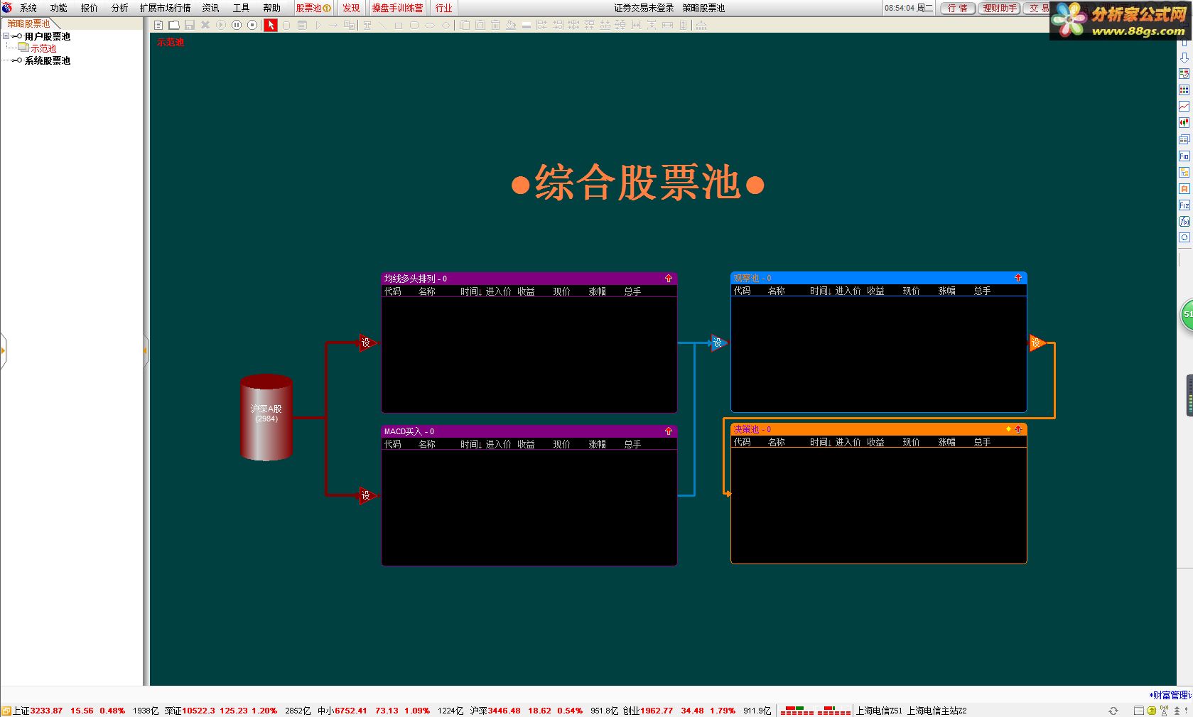
Task: Open the 工具 menu
Action: click(x=242, y=8)
